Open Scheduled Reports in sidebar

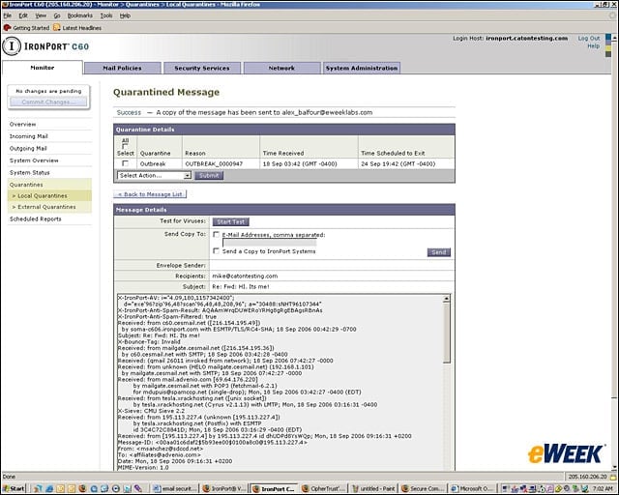36,219
